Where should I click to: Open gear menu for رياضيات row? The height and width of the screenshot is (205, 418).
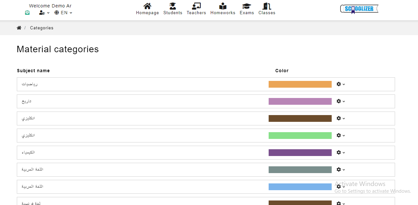pyautogui.click(x=340, y=84)
